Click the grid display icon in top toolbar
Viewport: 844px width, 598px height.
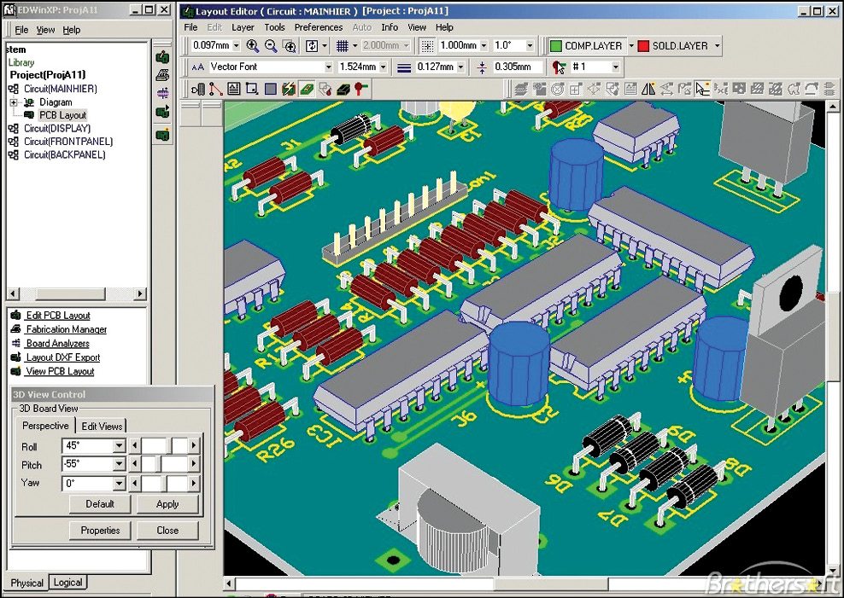342,46
